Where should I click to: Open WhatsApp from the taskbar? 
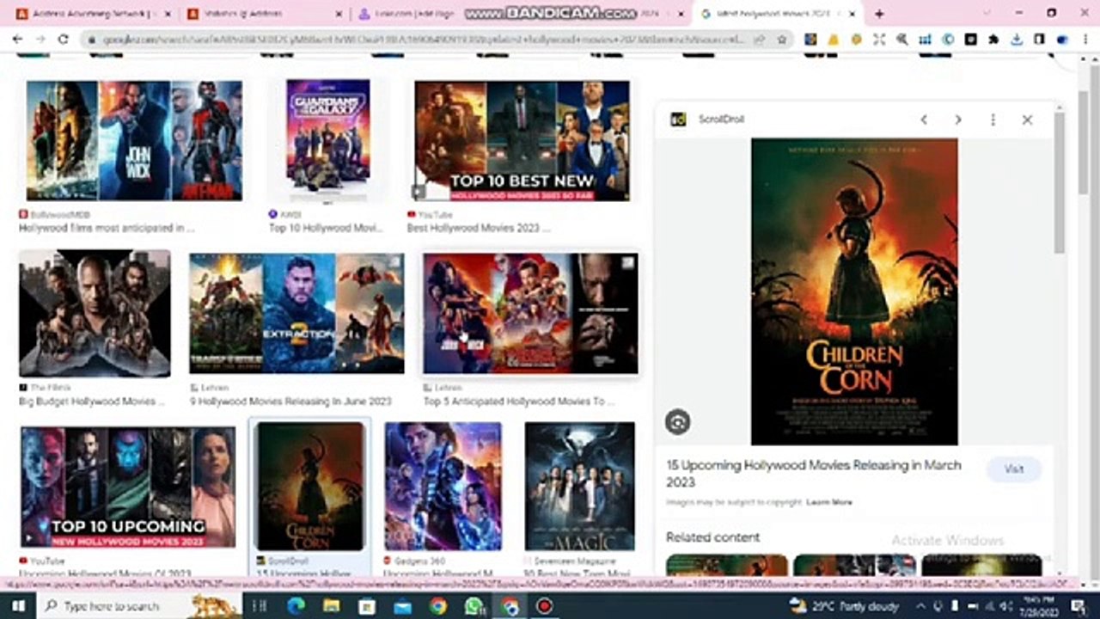pos(474,606)
